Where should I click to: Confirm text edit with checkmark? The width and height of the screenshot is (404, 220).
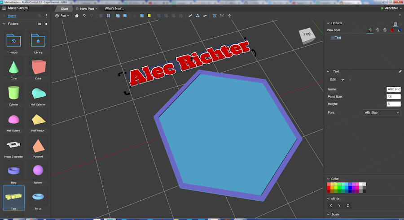point(343,79)
